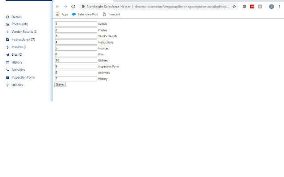Screen dimensions: 284x177
Task: Open the Utilities sidebar link
Action: point(17,85)
